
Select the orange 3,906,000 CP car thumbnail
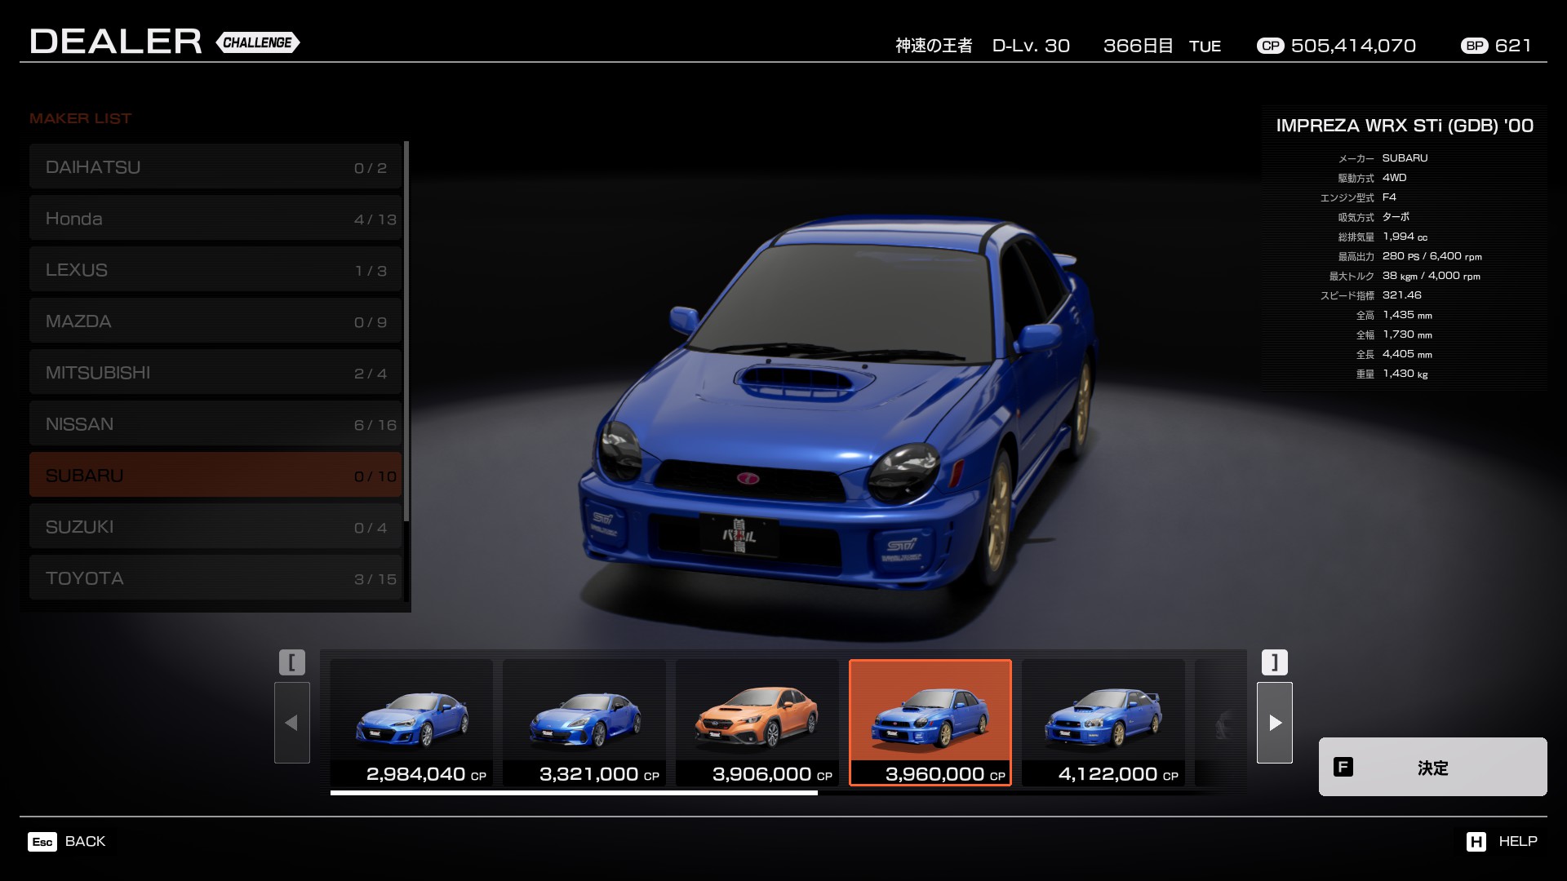click(757, 722)
